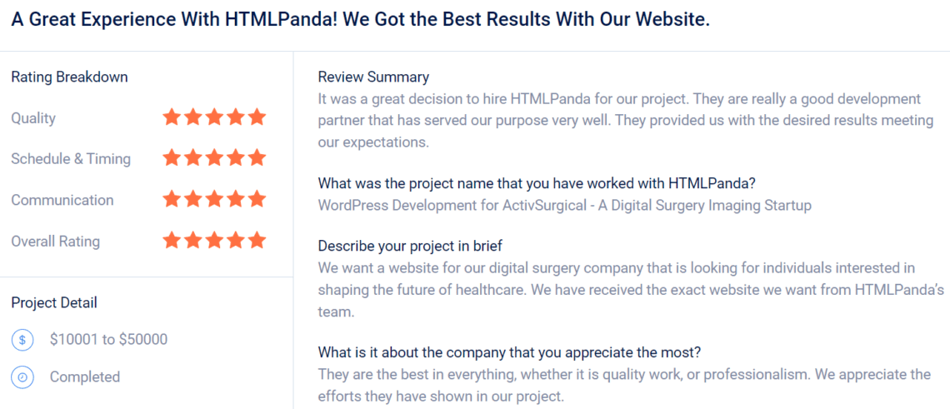The height and width of the screenshot is (409, 950).
Task: Click the review title mentioning HTMLPanda
Action: click(x=360, y=19)
